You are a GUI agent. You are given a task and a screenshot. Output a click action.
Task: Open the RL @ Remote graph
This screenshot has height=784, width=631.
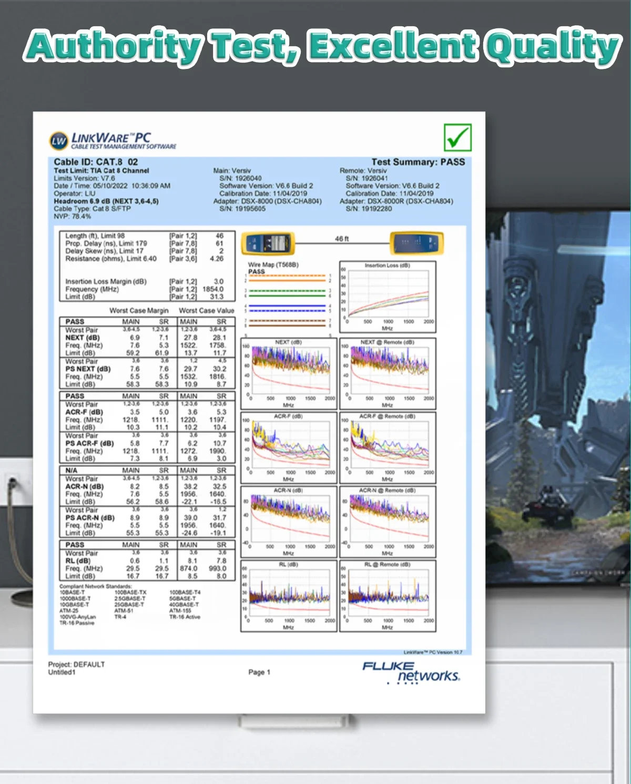(x=388, y=596)
